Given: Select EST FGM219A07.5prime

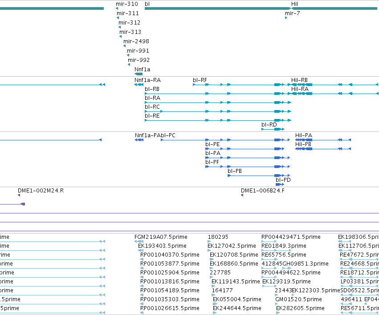Looking at the screenshot, I should 161,237.
